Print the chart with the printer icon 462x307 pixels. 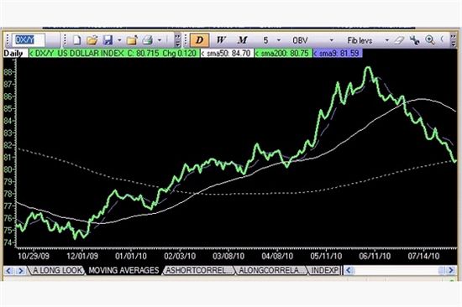(x=147, y=40)
